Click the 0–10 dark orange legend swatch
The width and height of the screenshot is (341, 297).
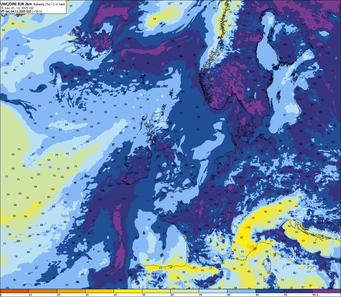[x=14, y=291]
